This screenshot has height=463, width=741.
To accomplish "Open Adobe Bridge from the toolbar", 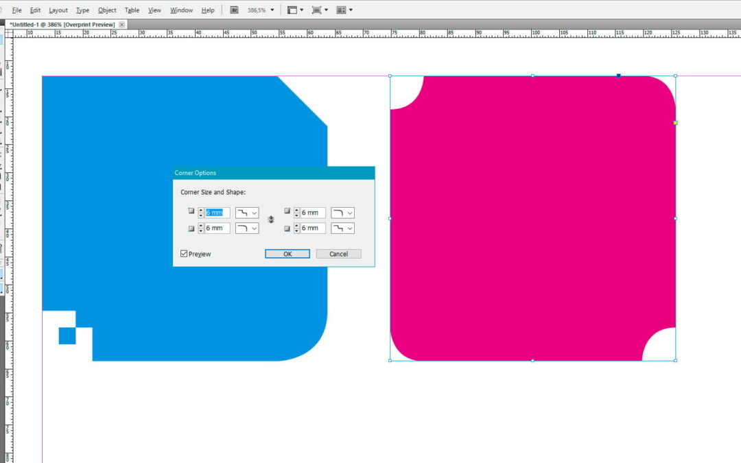I will [x=234, y=10].
